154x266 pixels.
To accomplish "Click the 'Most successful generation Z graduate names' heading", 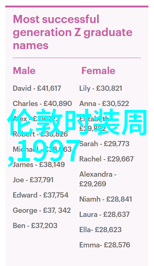I will coord(73,32).
